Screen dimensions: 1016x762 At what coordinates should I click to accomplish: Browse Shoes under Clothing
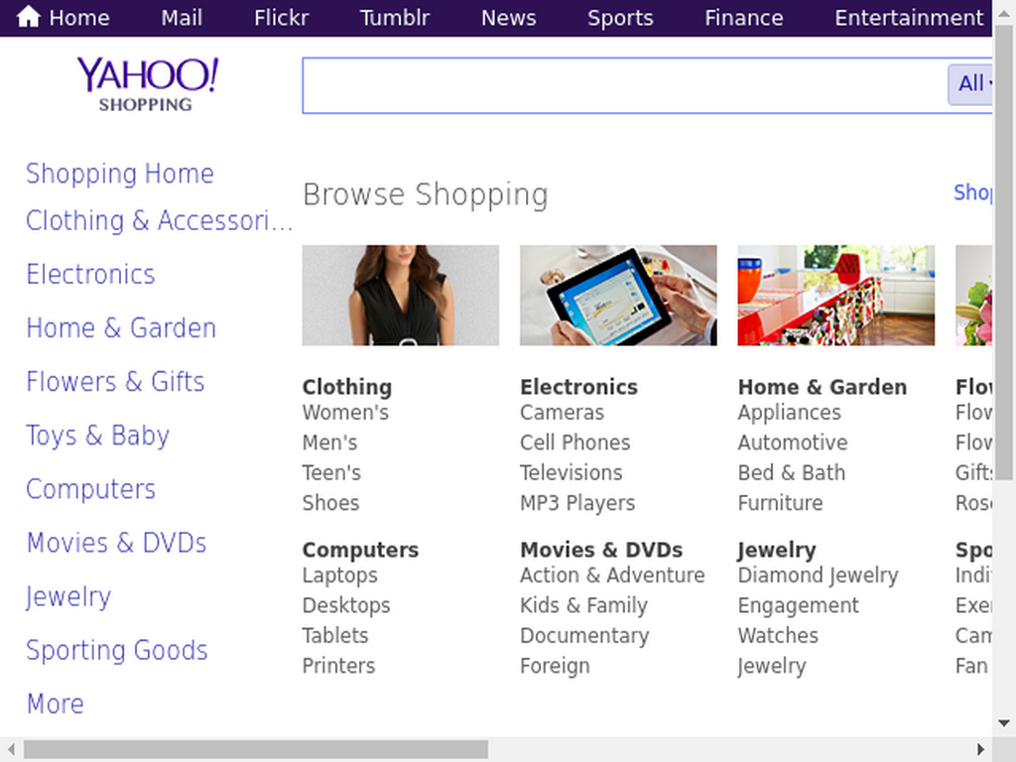330,503
